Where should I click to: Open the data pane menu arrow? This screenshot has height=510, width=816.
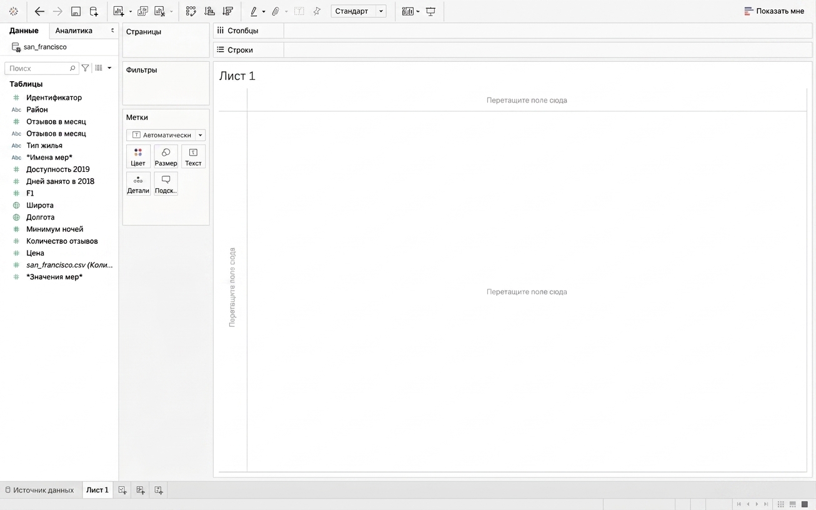[x=109, y=68]
